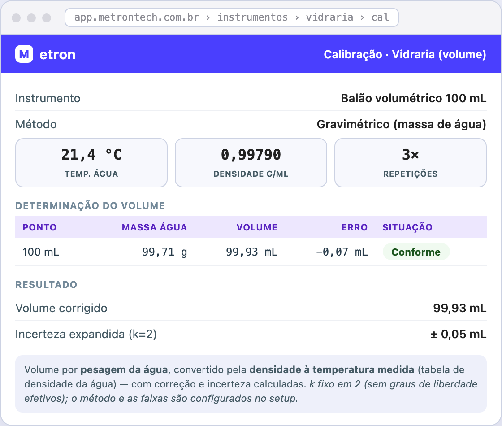The image size is (502, 426).
Task: Click 'Calibração · Vidraria (volume)' header title
Action: [405, 54]
